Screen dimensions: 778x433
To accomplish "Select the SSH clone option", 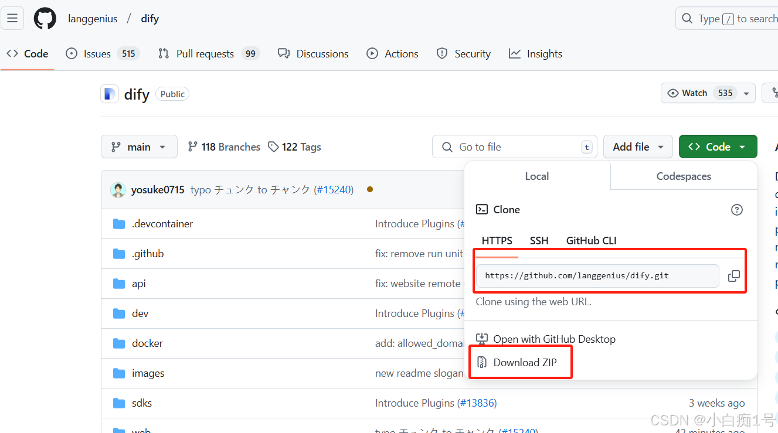I will click(539, 241).
